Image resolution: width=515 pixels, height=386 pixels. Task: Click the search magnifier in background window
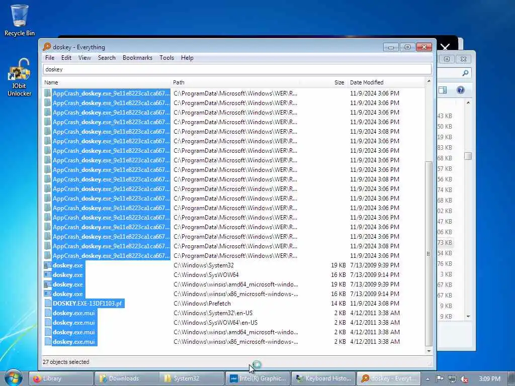pyautogui.click(x=465, y=73)
